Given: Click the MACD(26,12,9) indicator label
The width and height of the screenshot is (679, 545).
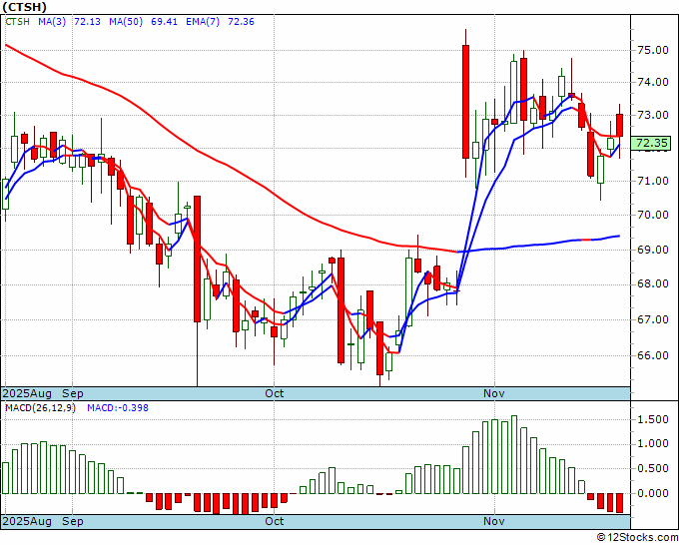Looking at the screenshot, I should (40, 408).
